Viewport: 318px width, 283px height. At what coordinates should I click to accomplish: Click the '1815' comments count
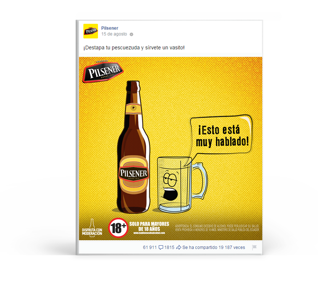[x=169, y=247]
